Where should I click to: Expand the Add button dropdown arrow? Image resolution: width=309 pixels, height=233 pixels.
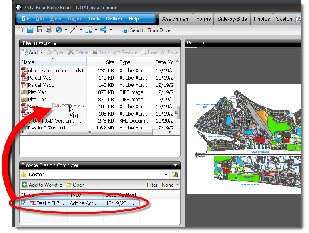41,52
